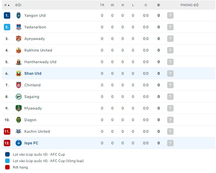Sort standings by the G goals header
Viewport: 216px width, 173px height.
point(146,5)
